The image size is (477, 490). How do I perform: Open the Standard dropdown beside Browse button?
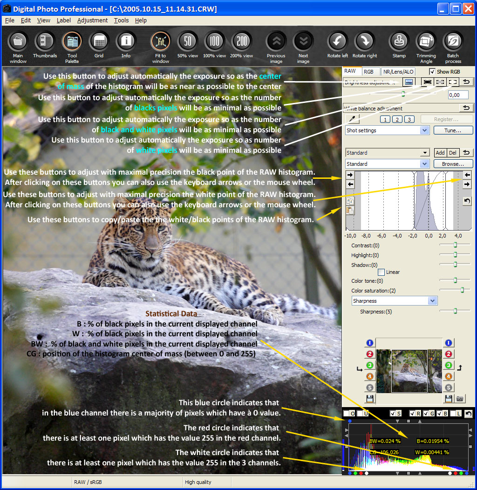[388, 164]
